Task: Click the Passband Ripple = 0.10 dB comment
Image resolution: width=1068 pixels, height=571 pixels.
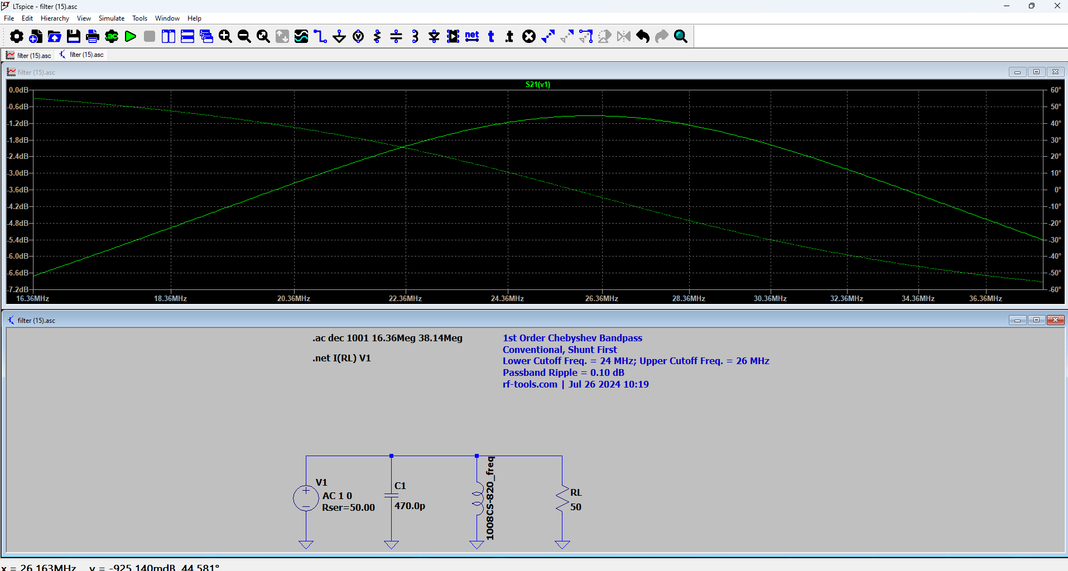Action: [564, 372]
